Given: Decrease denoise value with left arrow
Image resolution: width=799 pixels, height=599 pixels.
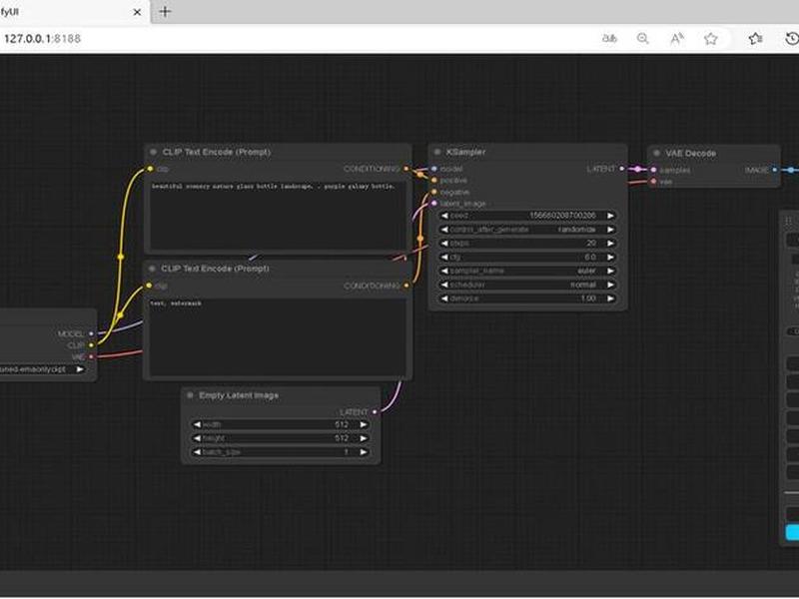Looking at the screenshot, I should (x=444, y=299).
